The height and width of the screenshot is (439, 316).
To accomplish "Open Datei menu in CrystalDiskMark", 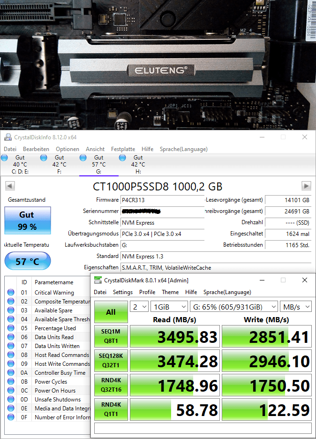I will (100, 292).
